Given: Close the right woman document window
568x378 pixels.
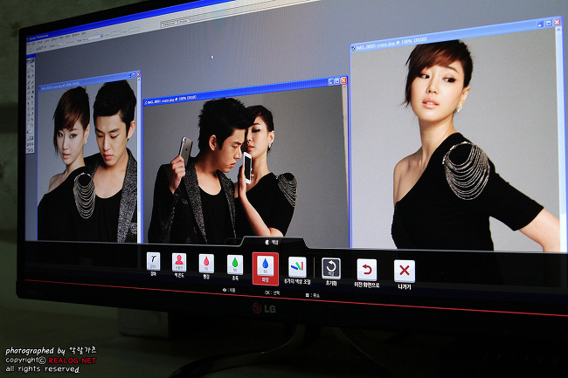Looking at the screenshot, I should click(558, 22).
